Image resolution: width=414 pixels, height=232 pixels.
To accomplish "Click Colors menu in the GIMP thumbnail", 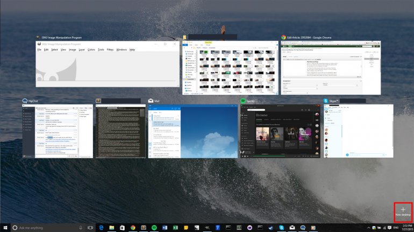I will (x=91, y=49).
